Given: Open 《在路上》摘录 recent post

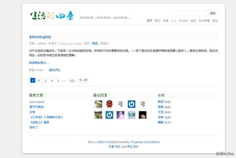Looking at the screenshot, I should pyautogui.click(x=39, y=122).
